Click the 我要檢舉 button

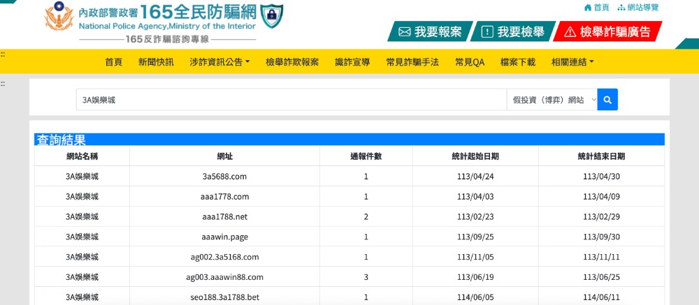pos(513,31)
